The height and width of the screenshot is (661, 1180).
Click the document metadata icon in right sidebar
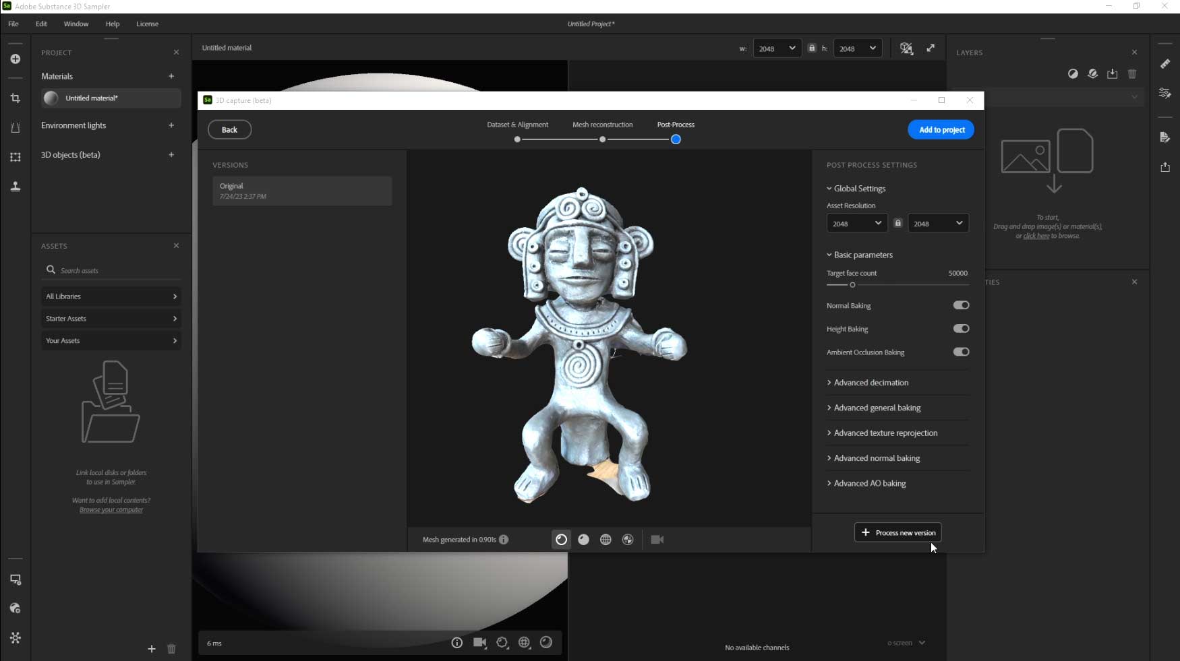[x=1165, y=137]
